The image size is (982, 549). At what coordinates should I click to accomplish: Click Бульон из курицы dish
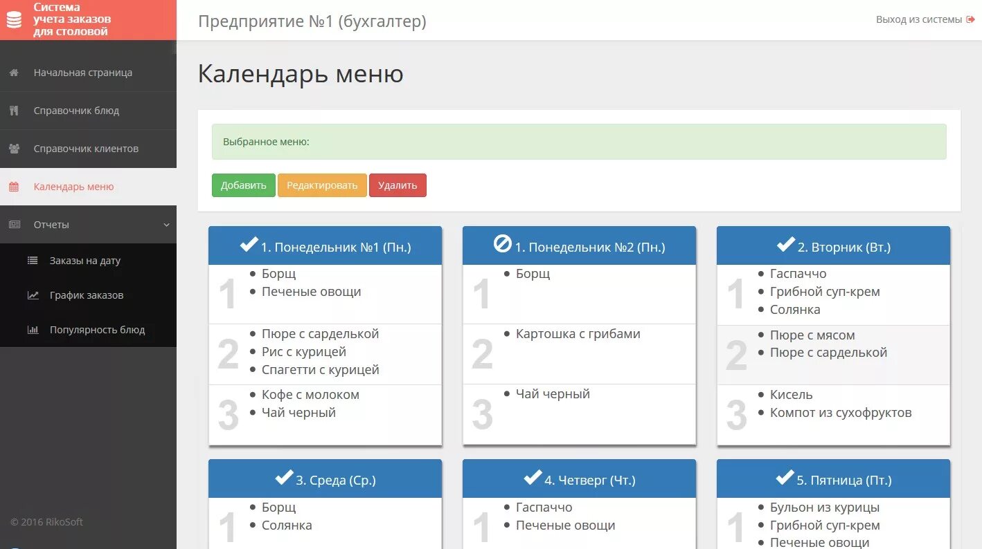coord(825,508)
